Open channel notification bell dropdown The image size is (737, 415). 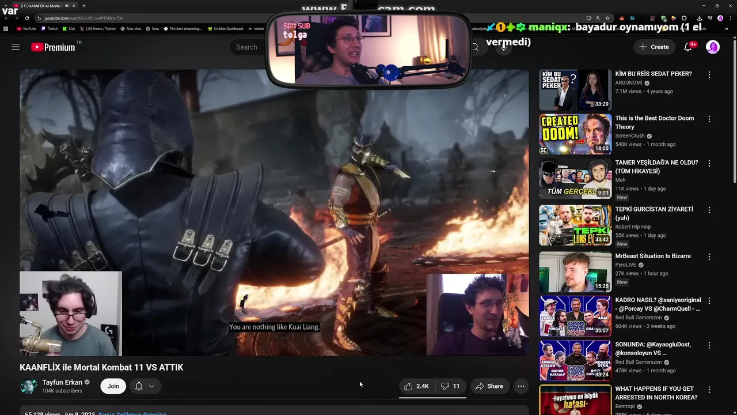(x=145, y=386)
